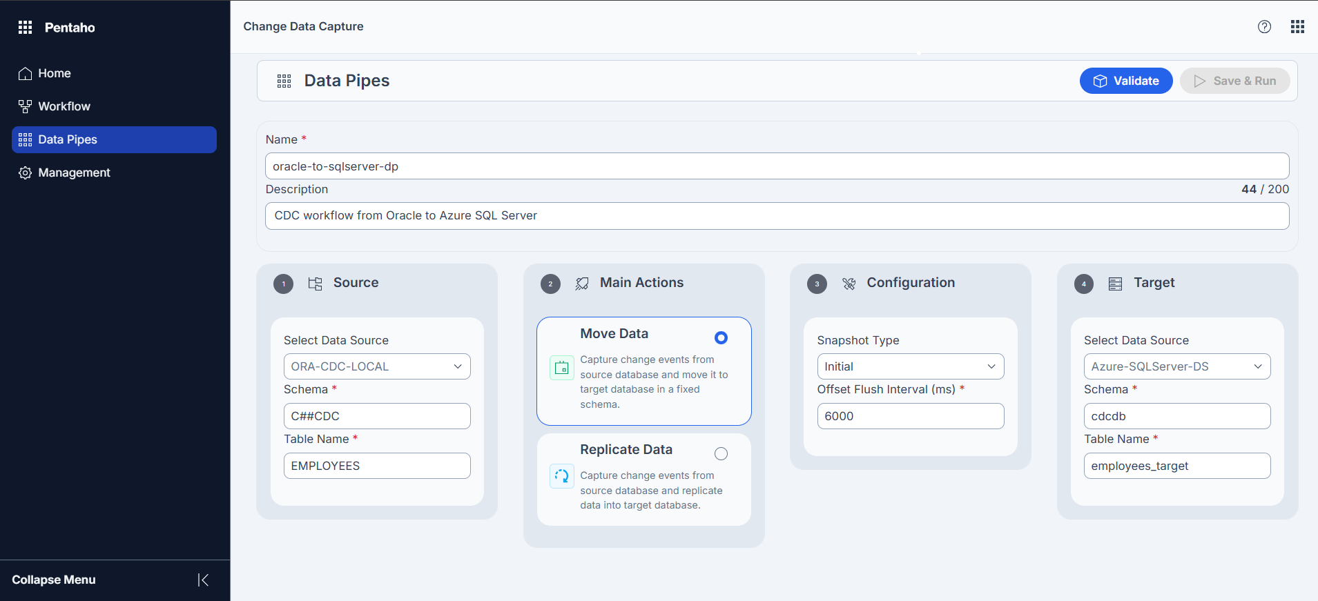Open the Snapshot Type Initial dropdown
This screenshot has height=601, width=1318.
coord(911,366)
